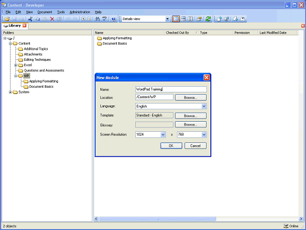Click Cancel in New Module dialog

click(x=196, y=146)
